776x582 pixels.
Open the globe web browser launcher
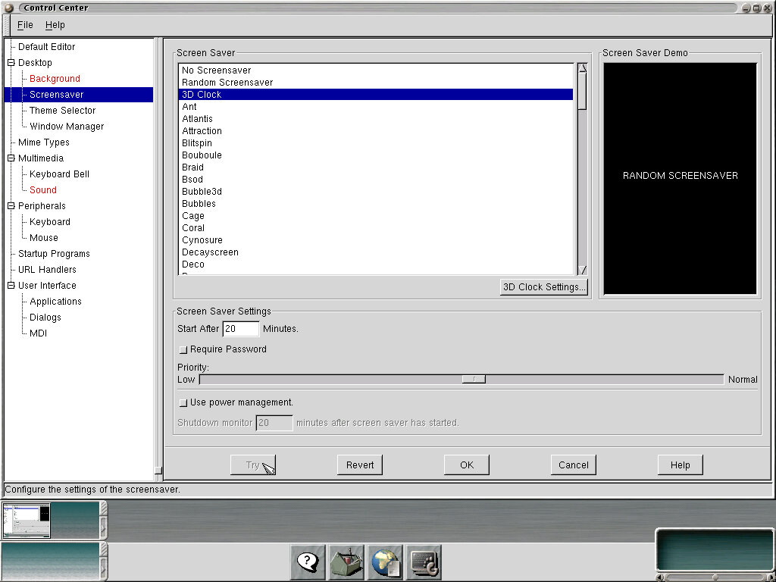click(385, 562)
